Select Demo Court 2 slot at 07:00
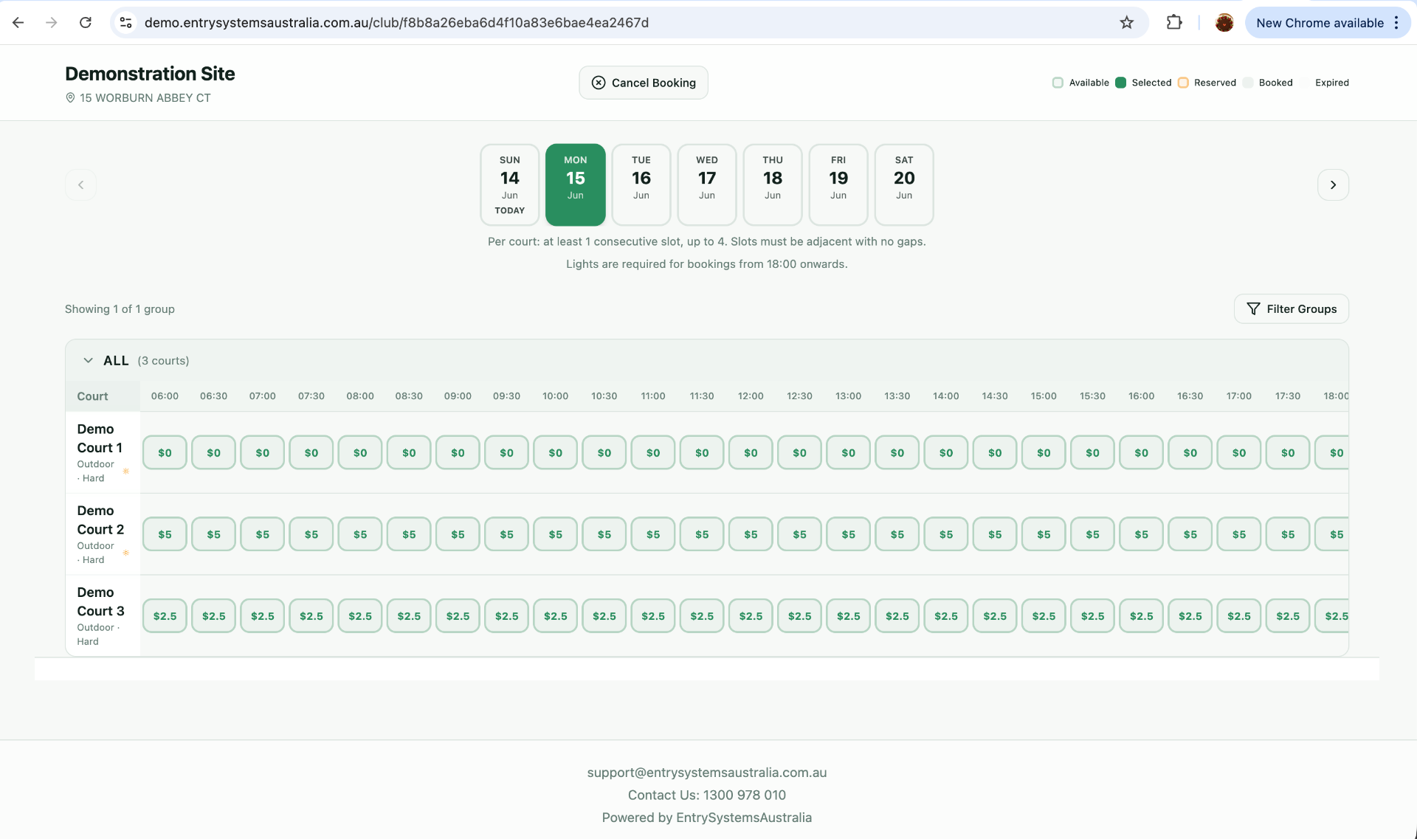1417x839 pixels. click(x=263, y=534)
